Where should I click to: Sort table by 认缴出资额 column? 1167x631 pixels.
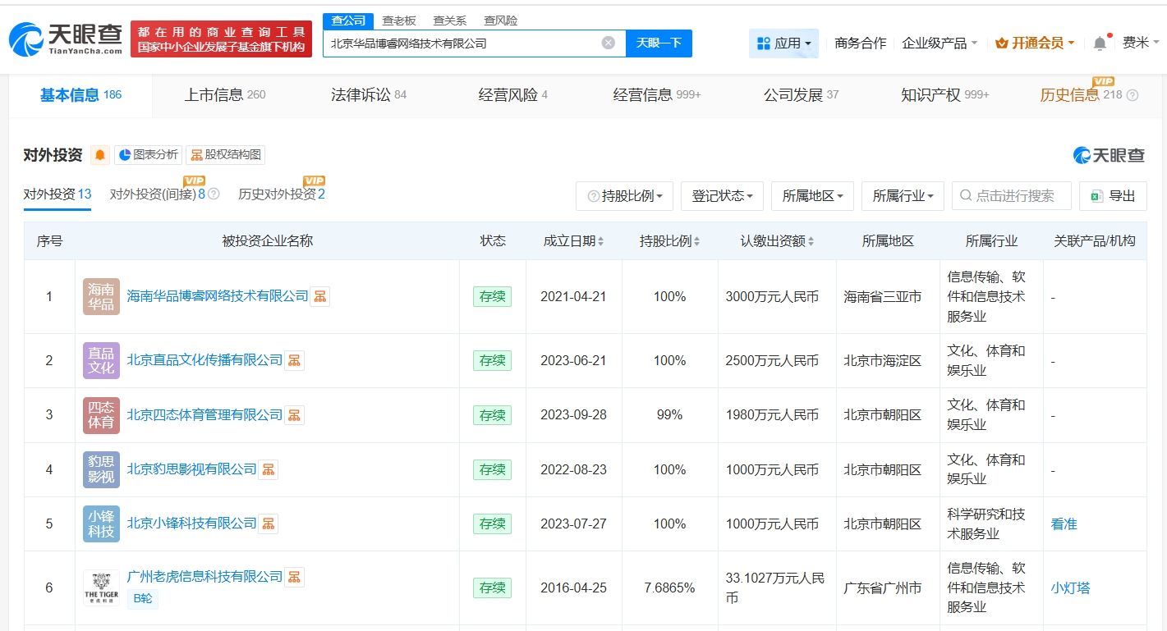[777, 241]
